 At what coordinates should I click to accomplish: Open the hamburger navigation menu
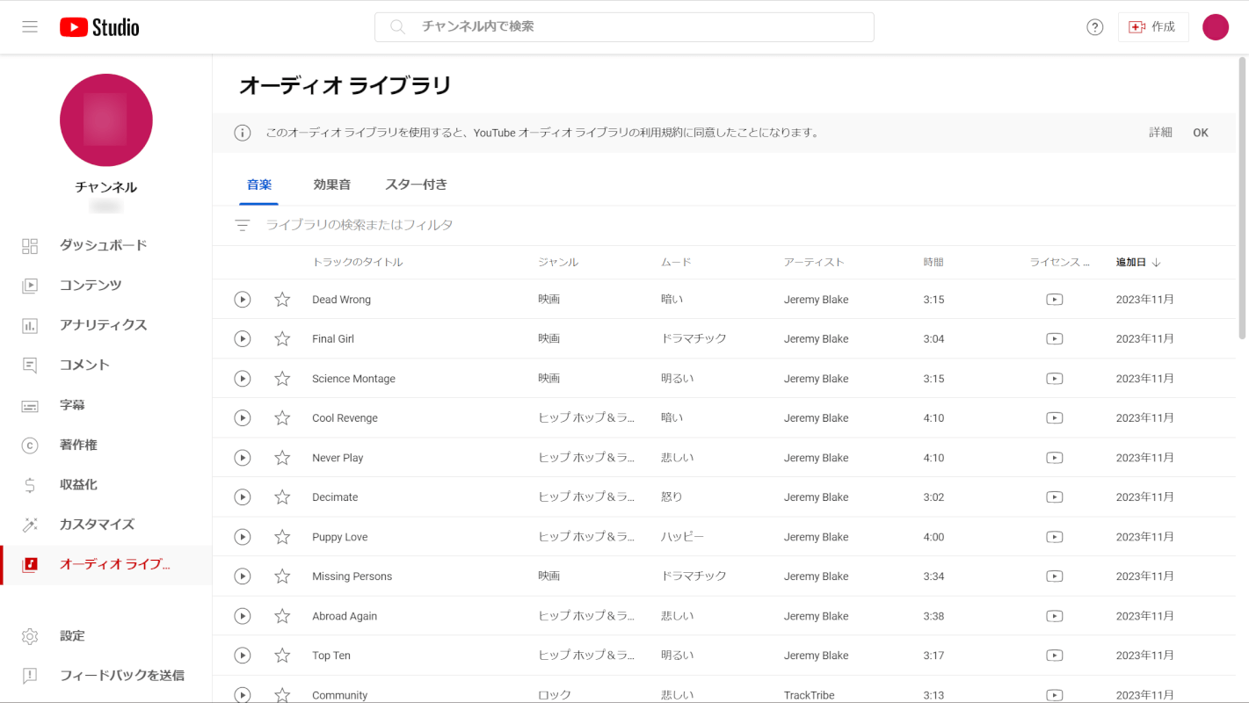30,26
